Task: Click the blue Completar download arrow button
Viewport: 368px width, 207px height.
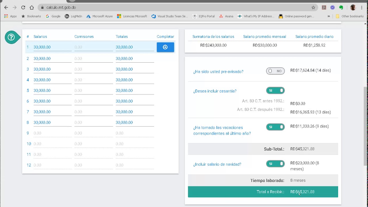Action: coord(165,47)
